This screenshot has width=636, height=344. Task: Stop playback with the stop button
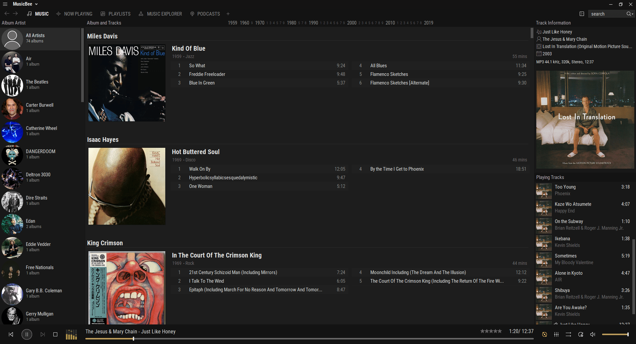point(55,335)
